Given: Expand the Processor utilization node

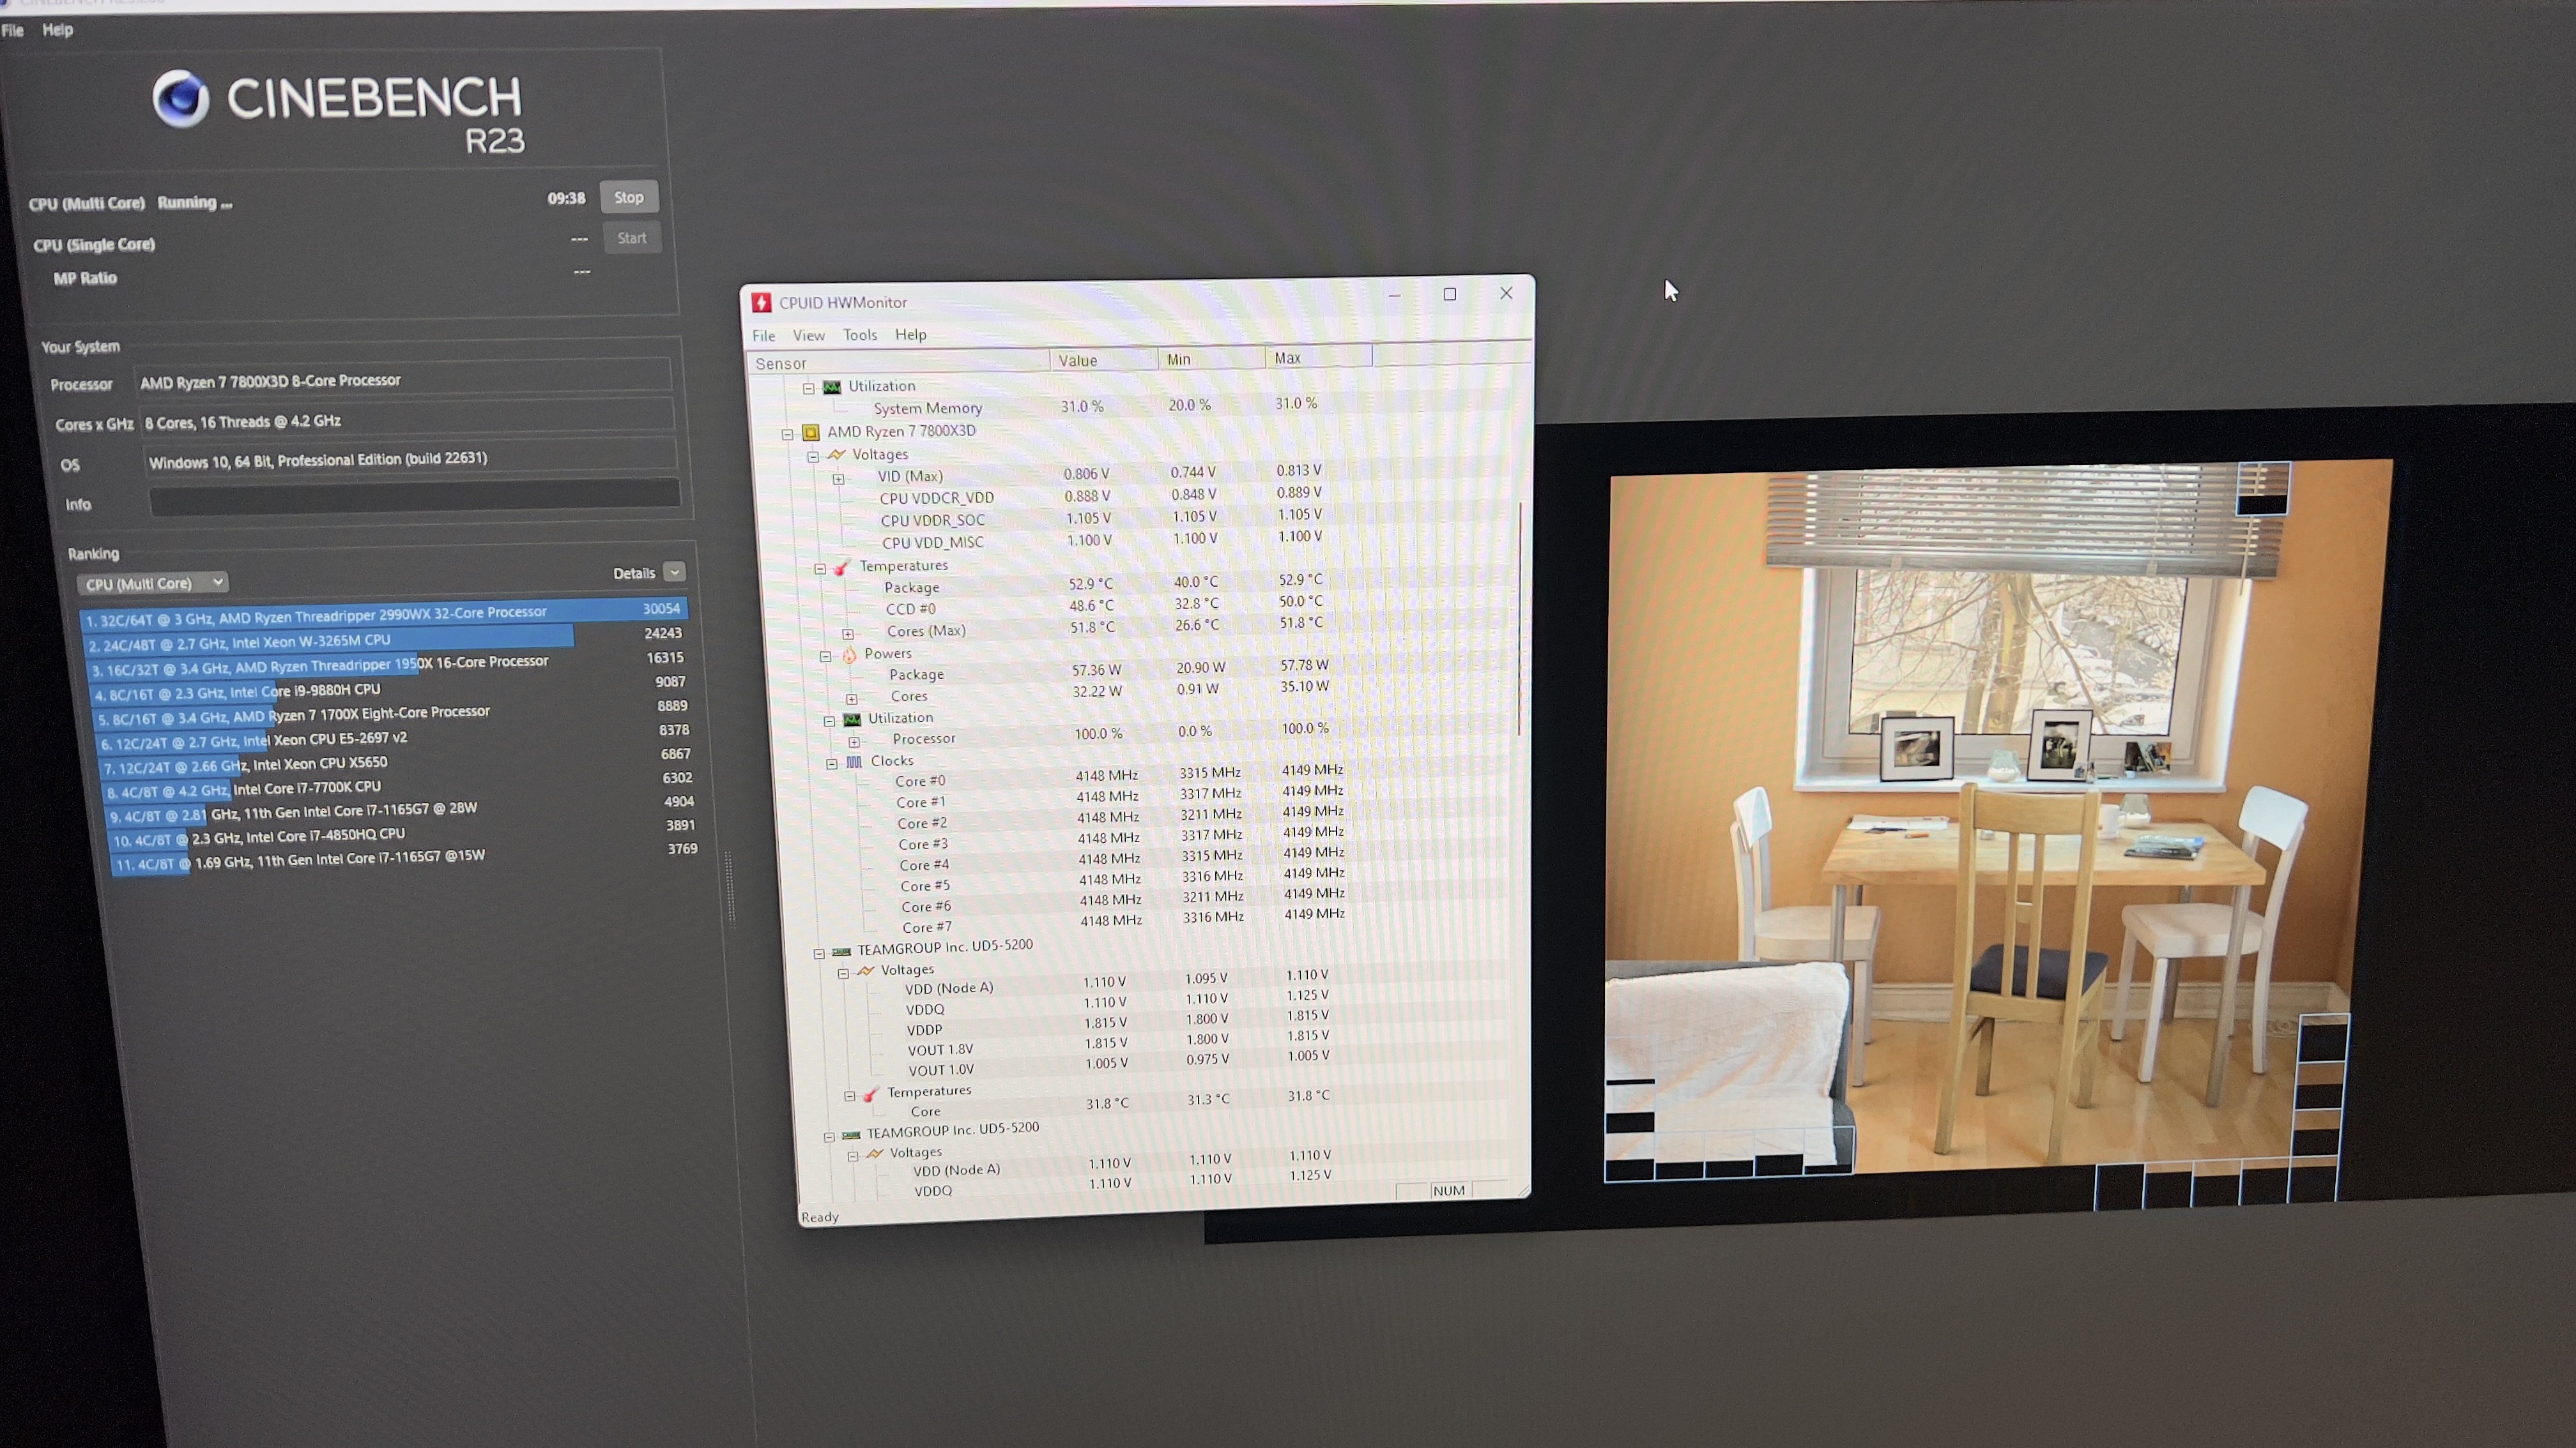Looking at the screenshot, I should tap(855, 741).
